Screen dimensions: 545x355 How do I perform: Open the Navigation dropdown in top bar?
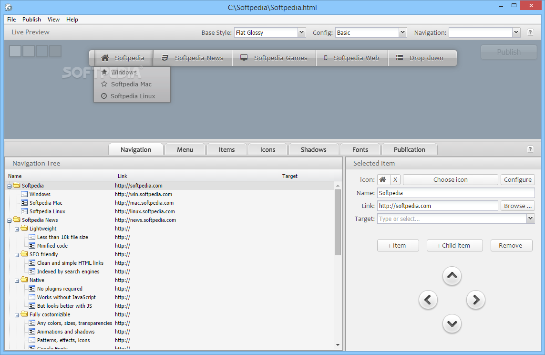click(x=516, y=32)
